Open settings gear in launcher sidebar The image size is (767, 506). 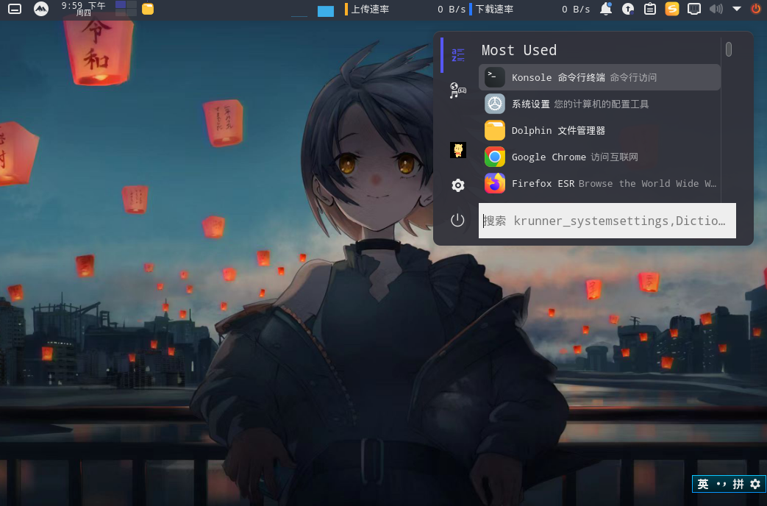tap(458, 185)
